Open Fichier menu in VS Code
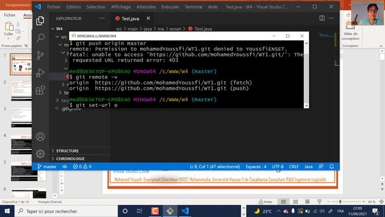 54,7
